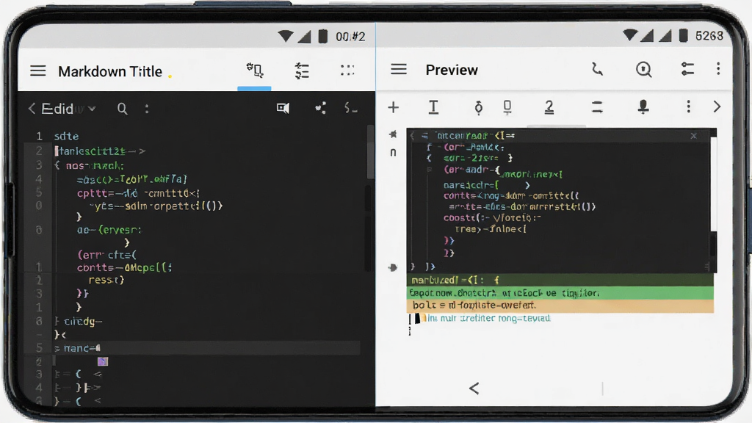This screenshot has width=752, height=423.
Task: Open the Preview toolbar three-dot menu
Action: pos(688,106)
